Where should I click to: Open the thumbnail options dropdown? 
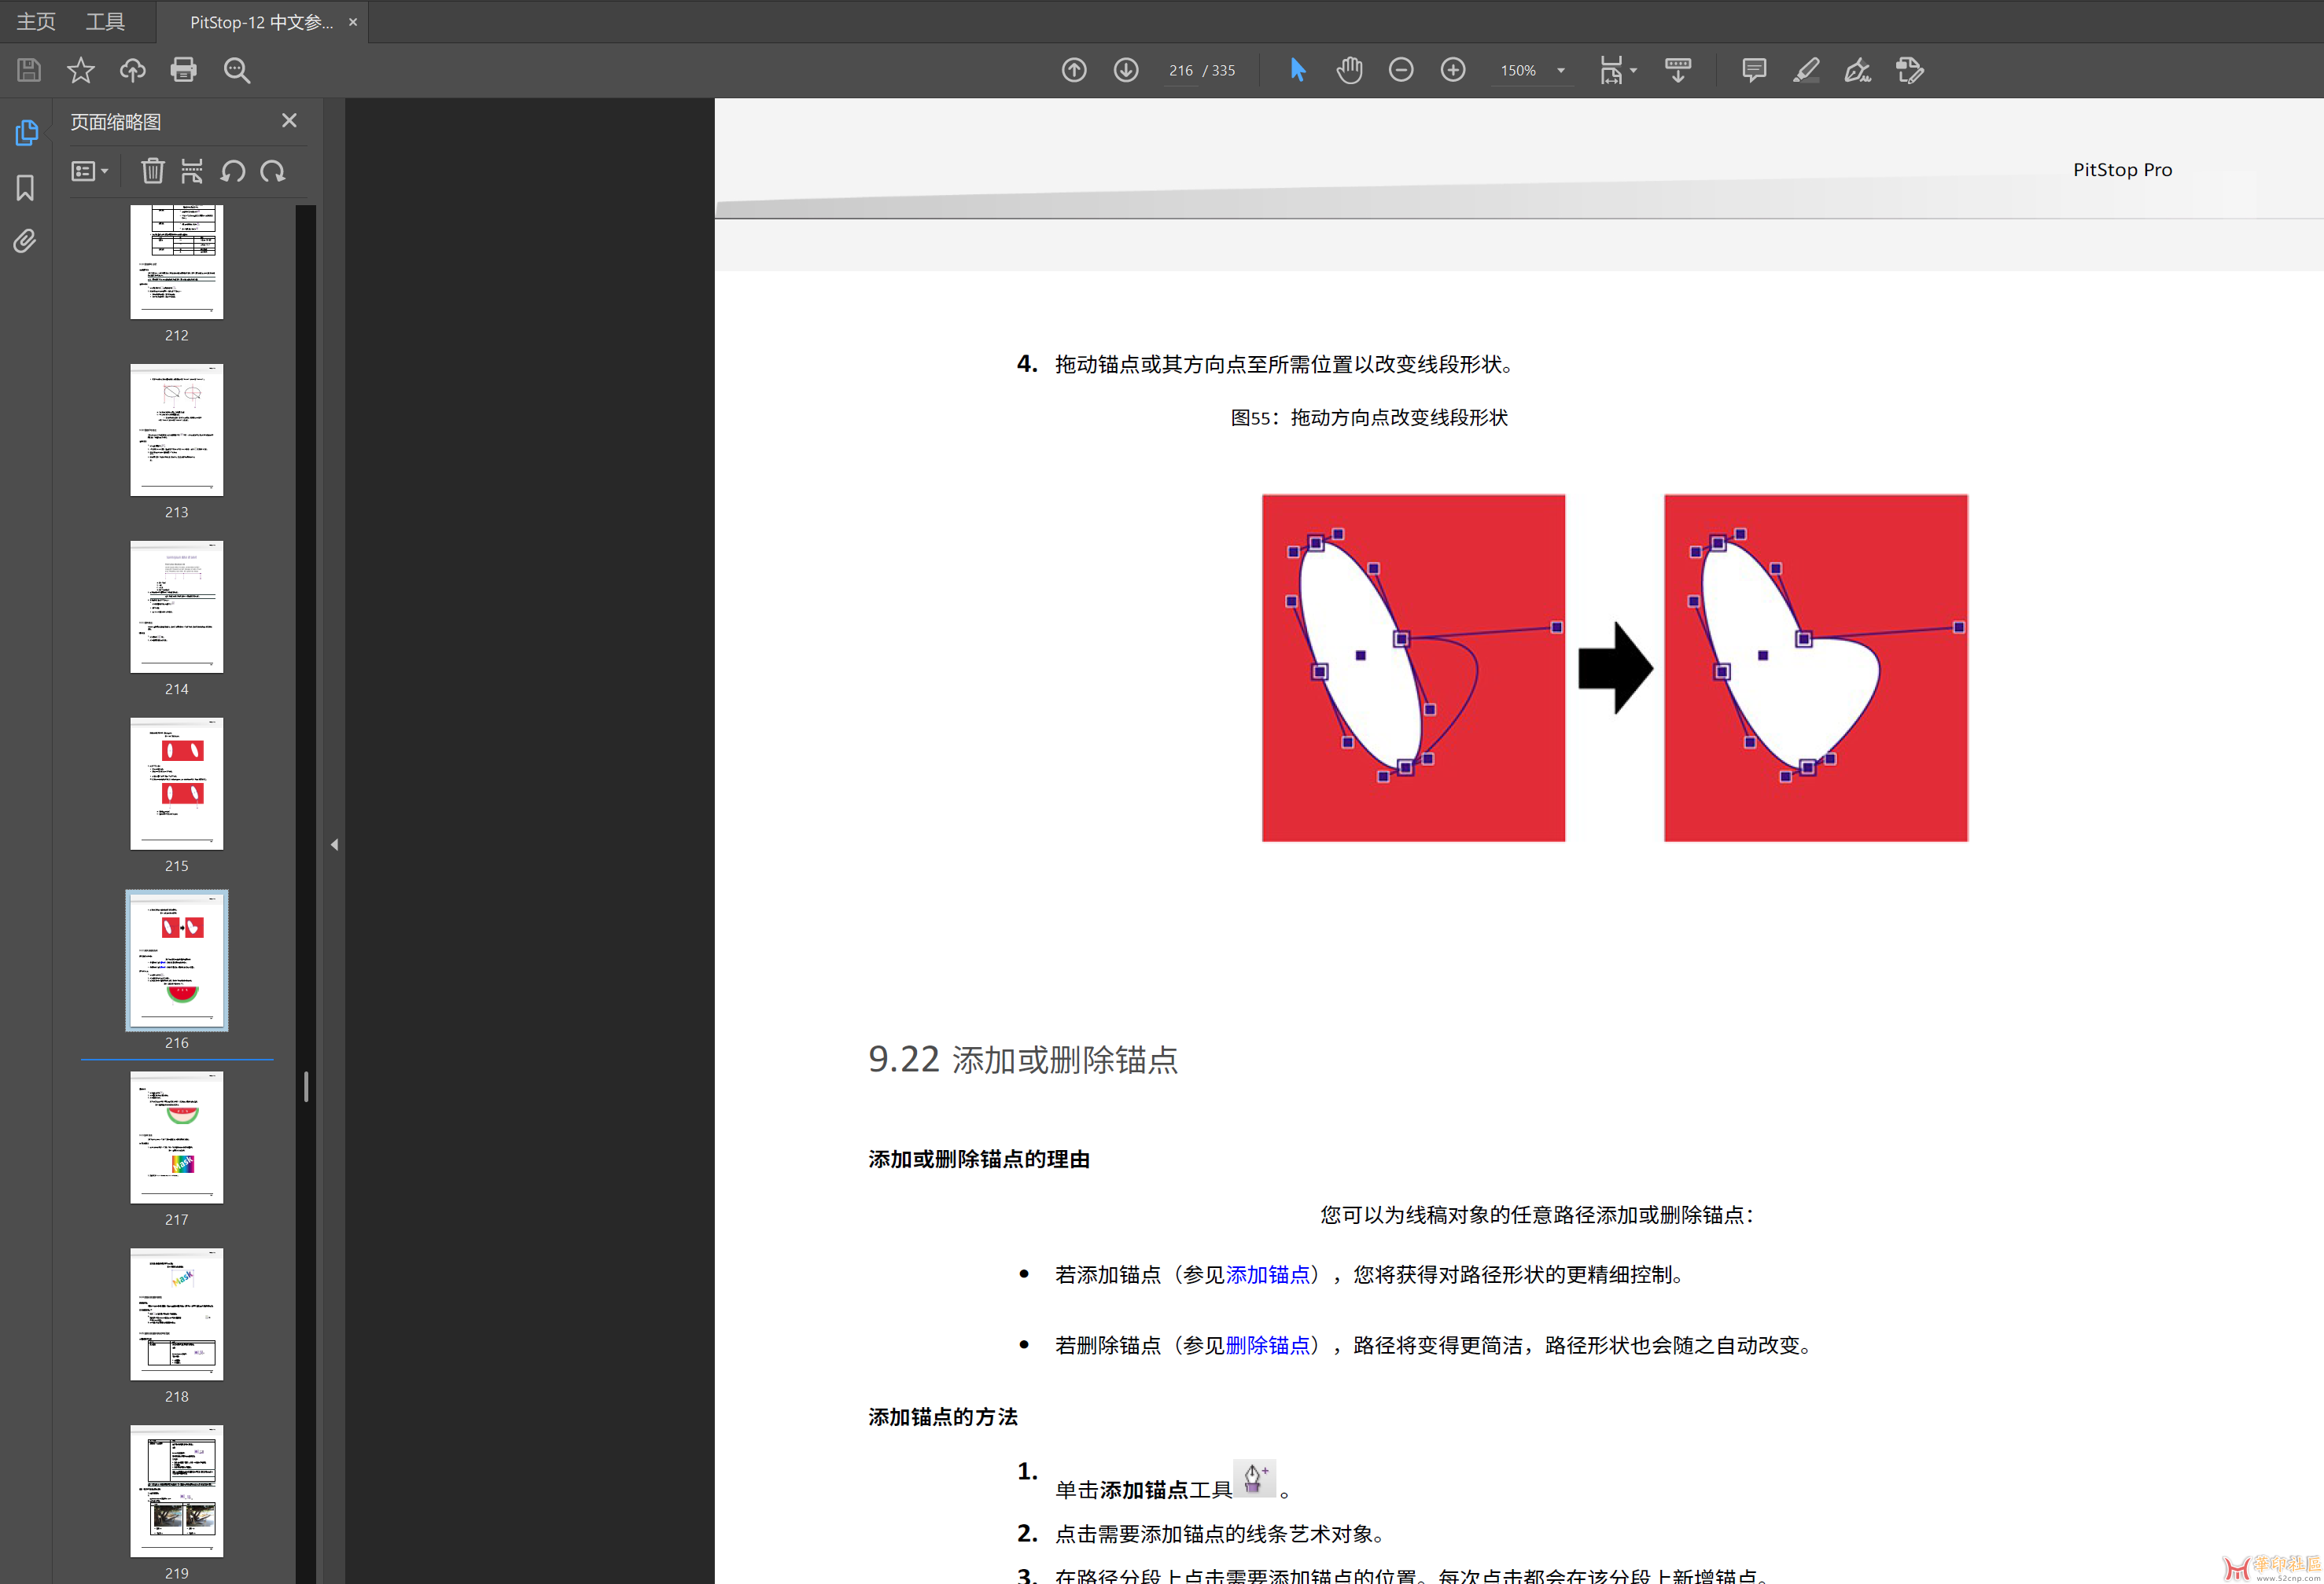(90, 172)
